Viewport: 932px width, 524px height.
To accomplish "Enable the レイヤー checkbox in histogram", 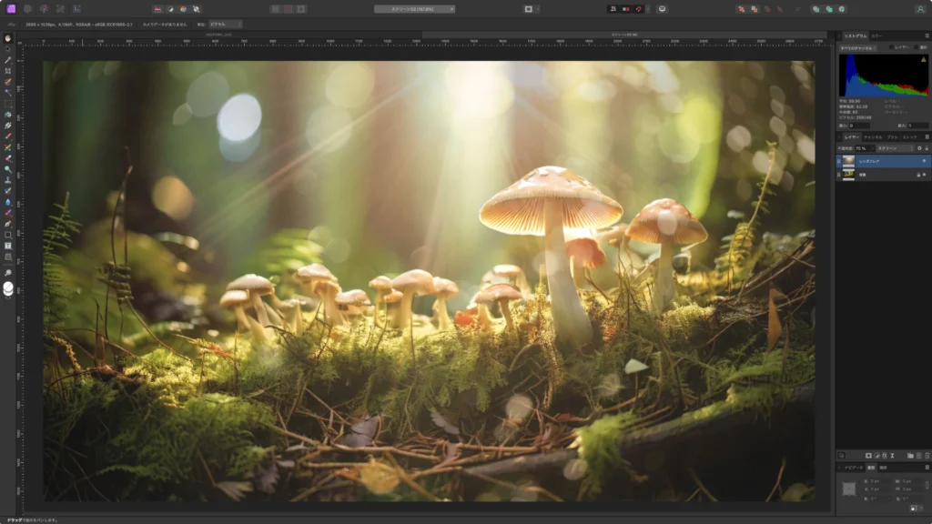I will point(893,46).
